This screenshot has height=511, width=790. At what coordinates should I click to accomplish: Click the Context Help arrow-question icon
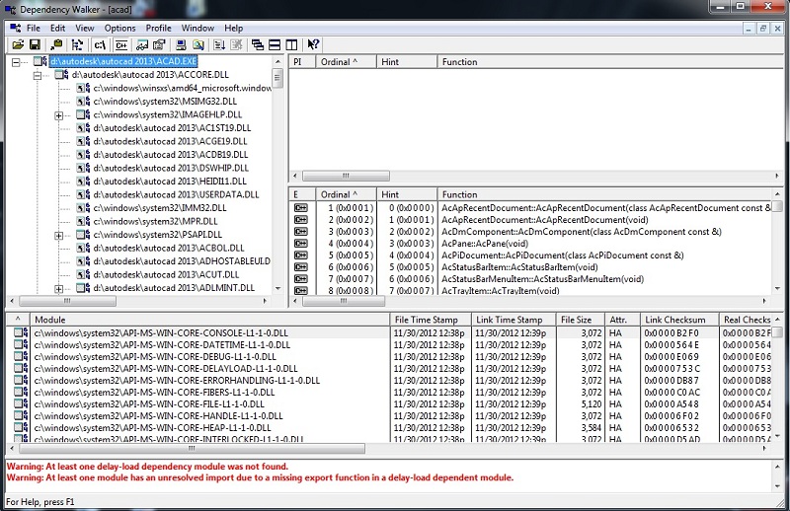313,44
